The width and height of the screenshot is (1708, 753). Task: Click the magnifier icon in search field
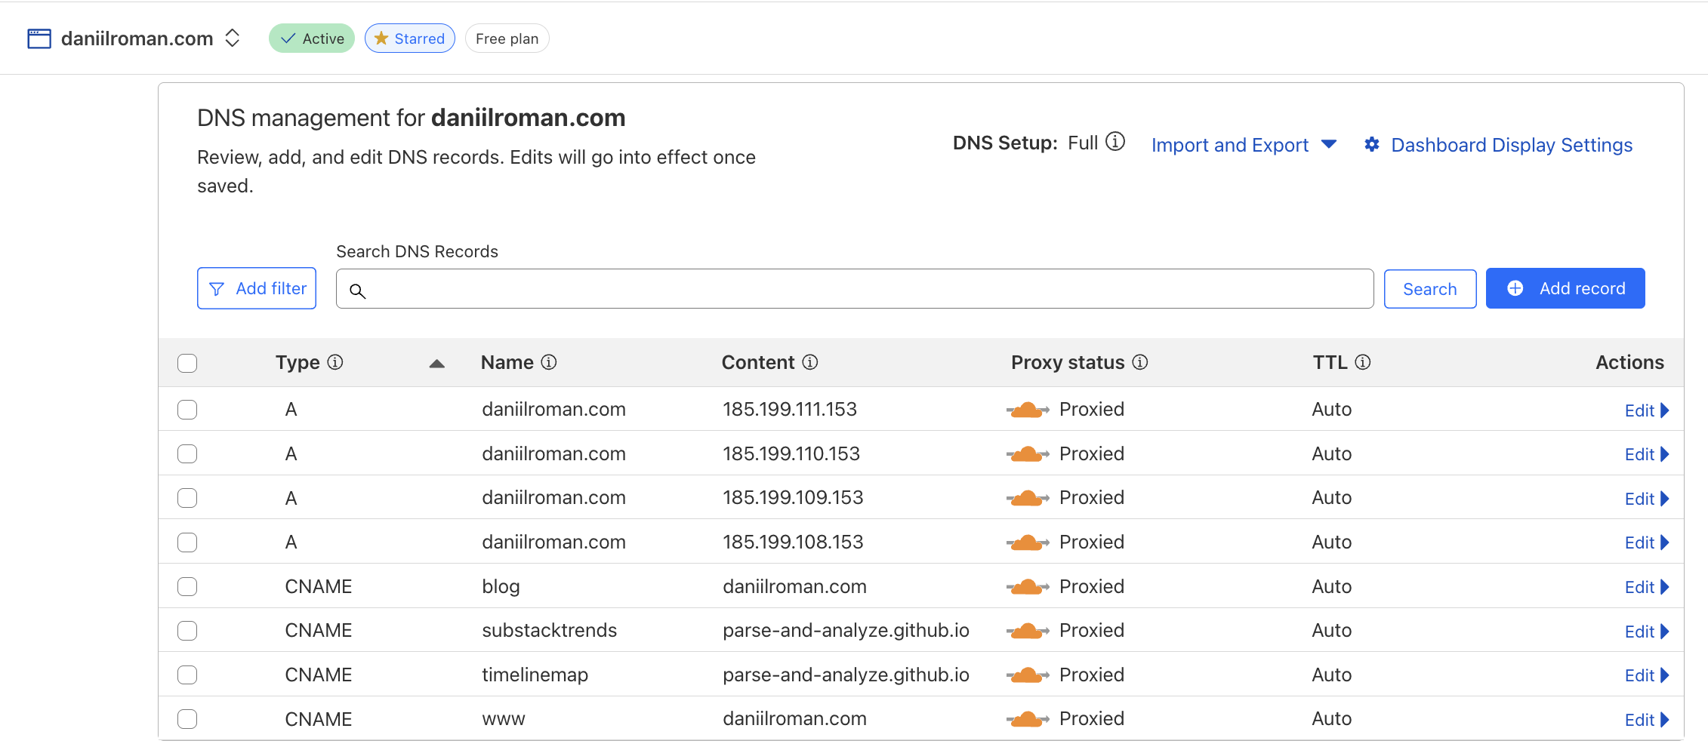coord(358,290)
